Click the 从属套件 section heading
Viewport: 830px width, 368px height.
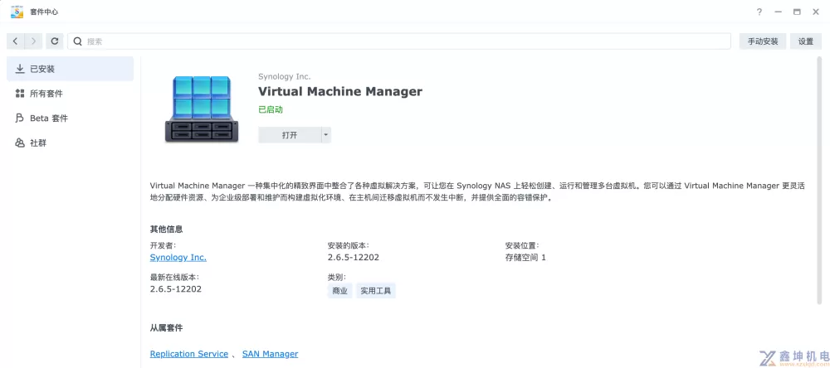pos(166,328)
